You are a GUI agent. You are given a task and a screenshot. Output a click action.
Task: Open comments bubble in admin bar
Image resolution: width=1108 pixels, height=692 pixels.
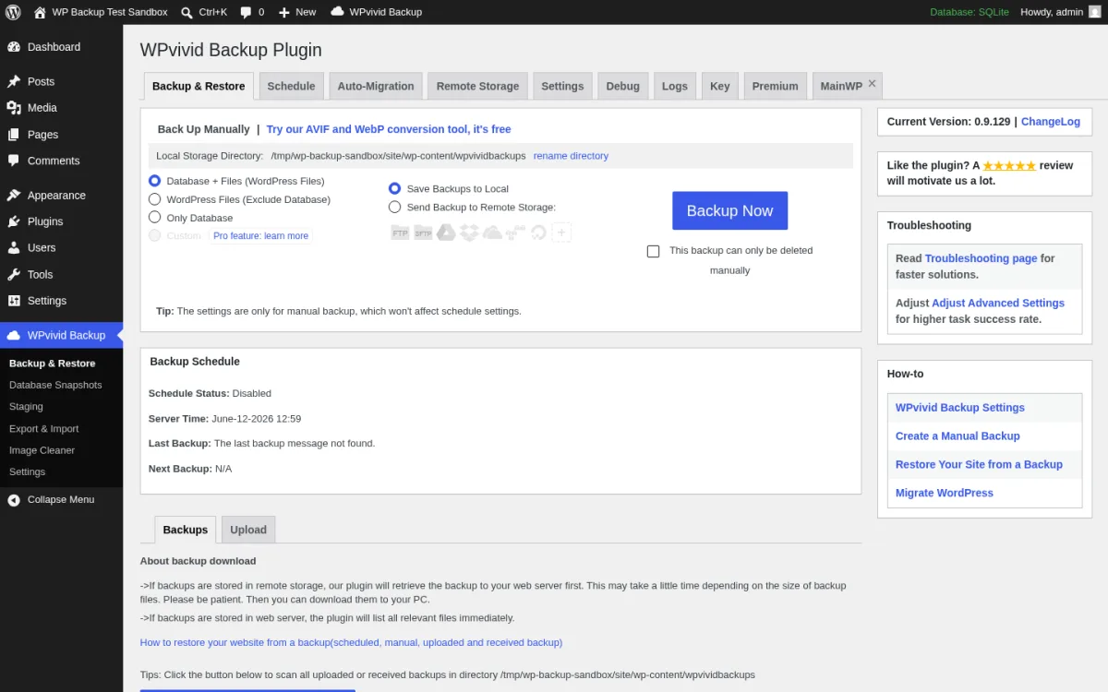(x=251, y=12)
